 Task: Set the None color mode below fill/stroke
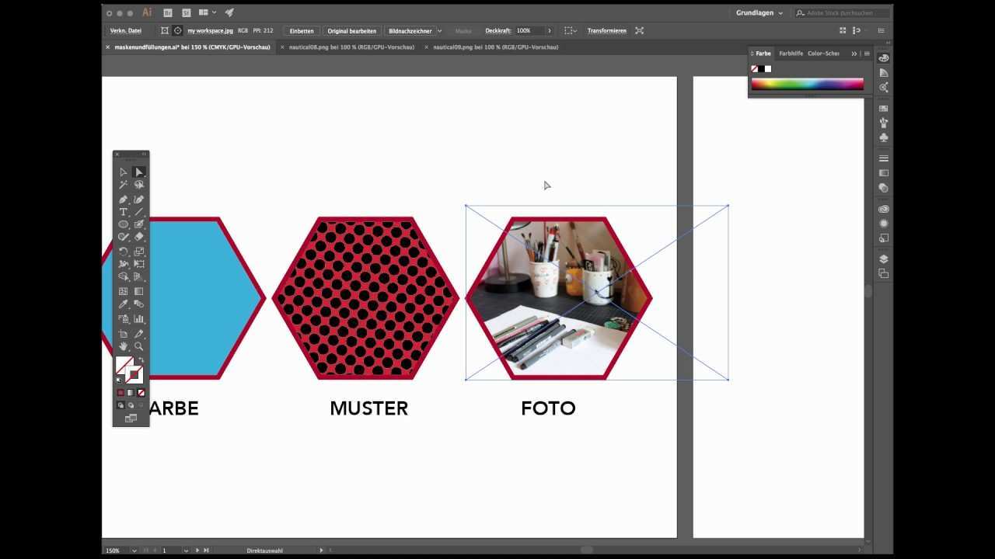tap(141, 393)
